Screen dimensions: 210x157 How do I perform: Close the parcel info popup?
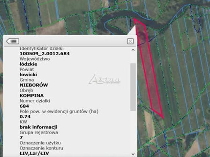pos(130,41)
